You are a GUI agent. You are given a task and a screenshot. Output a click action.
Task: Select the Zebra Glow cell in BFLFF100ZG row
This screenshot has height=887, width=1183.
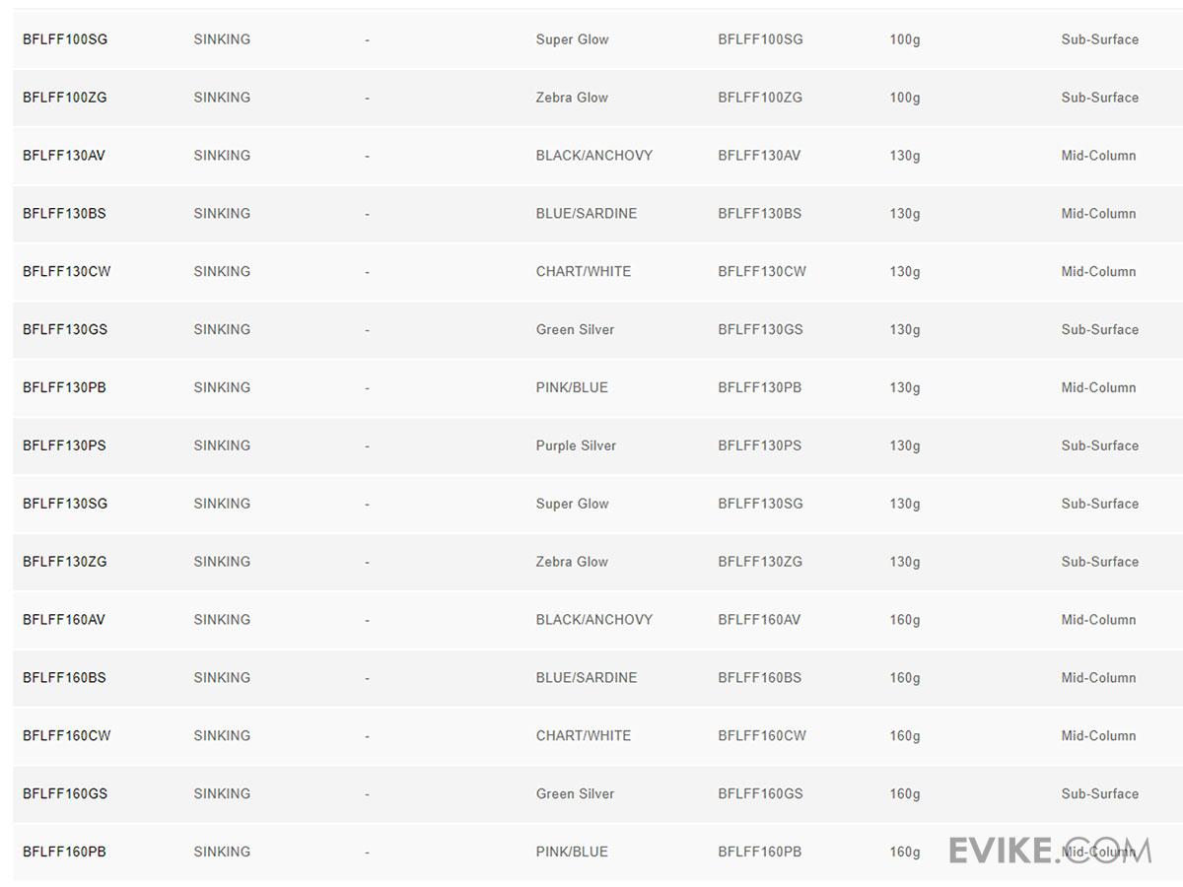[572, 98]
